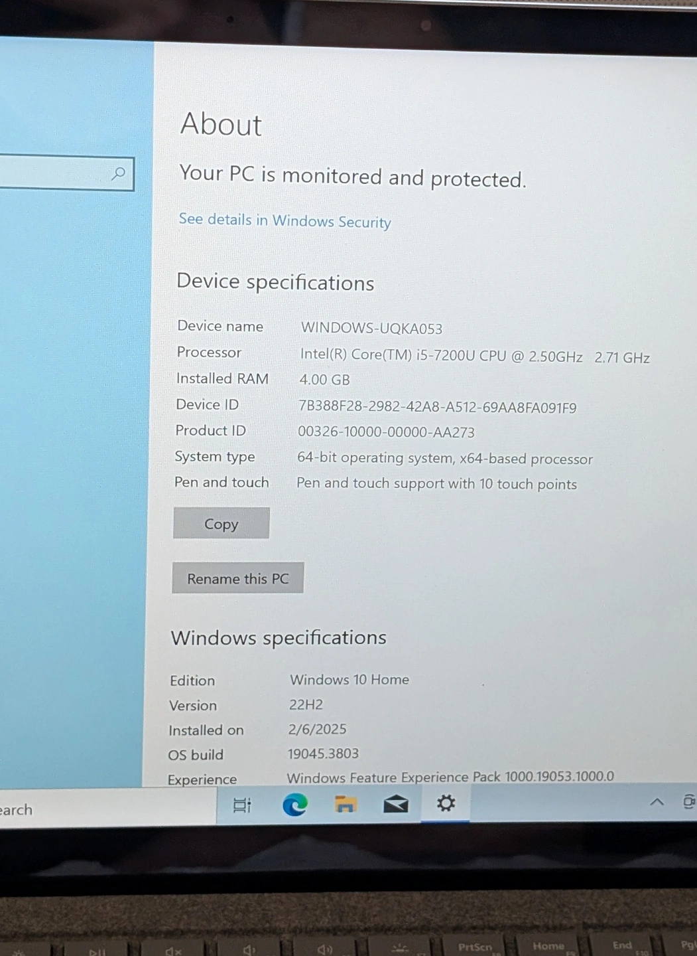The image size is (697, 956).
Task: Click the Windows specifications heading
Action: [x=279, y=638]
